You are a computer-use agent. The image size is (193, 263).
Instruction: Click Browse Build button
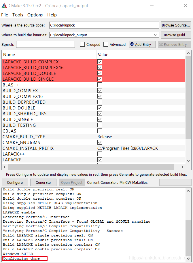coord(176,35)
